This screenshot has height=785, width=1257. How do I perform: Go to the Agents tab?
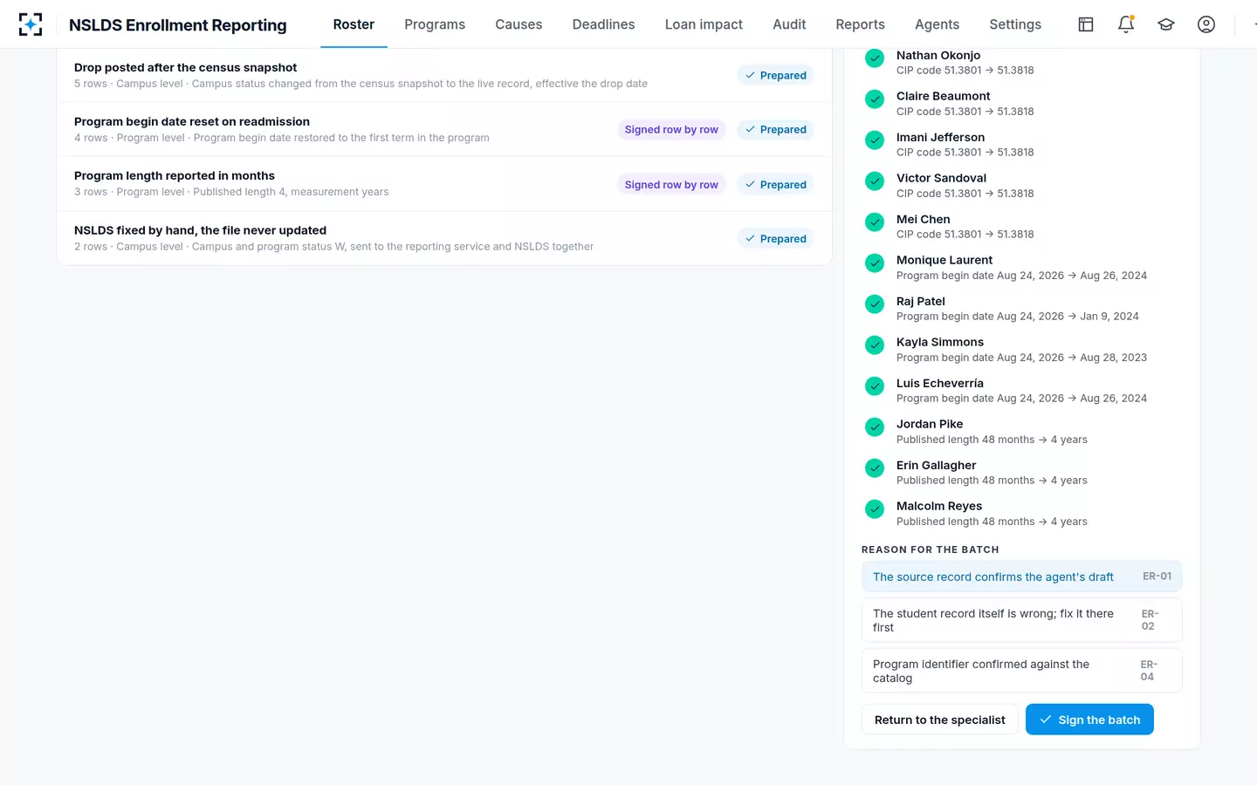tap(937, 24)
